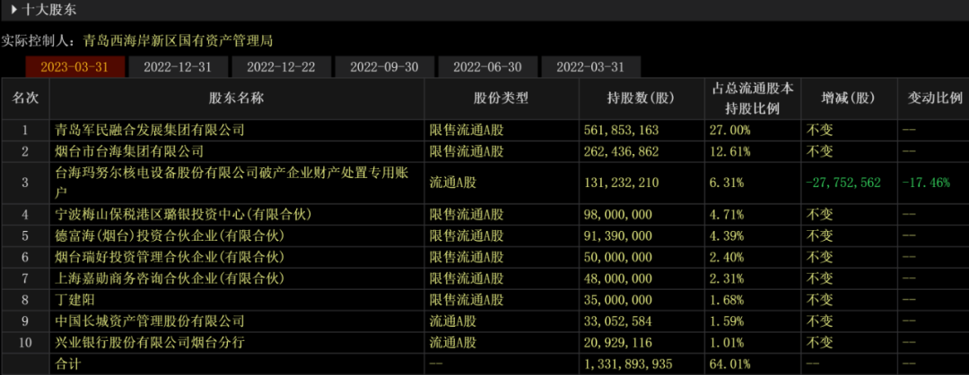The height and width of the screenshot is (375, 969).
Task: Open shareholder 青岛军民融合发展集团有限公司
Action: (x=150, y=130)
